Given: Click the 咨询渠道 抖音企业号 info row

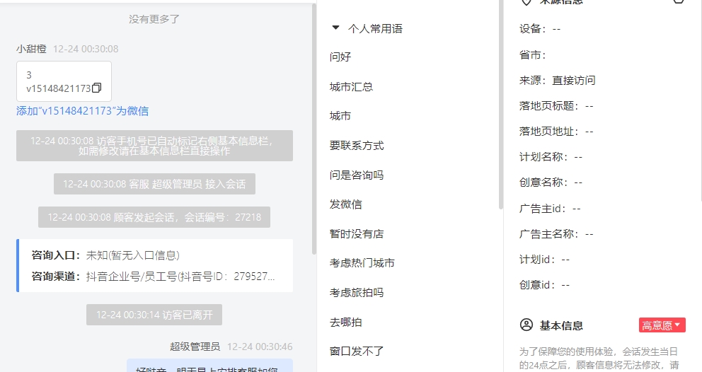Looking at the screenshot, I should 153,277.
